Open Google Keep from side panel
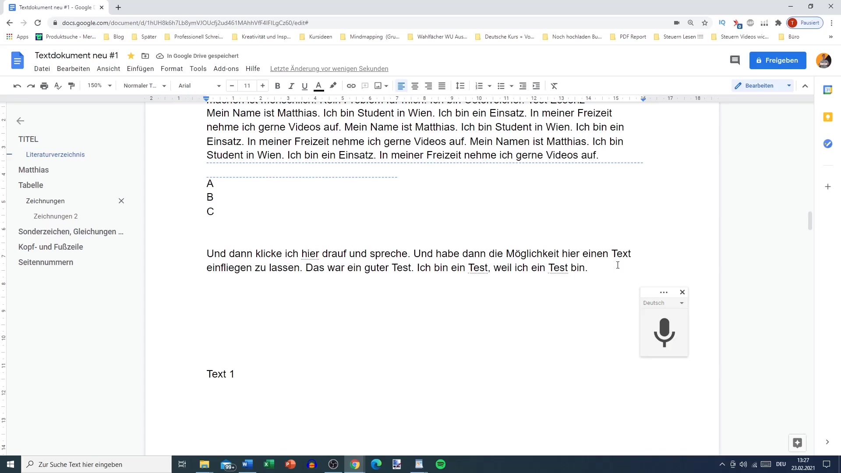 (827, 117)
